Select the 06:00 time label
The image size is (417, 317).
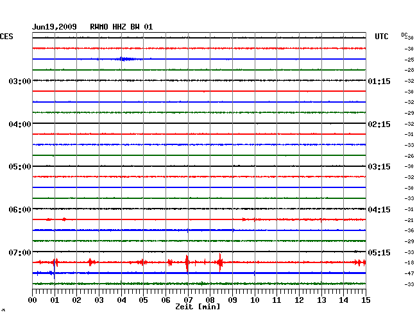click(20, 210)
